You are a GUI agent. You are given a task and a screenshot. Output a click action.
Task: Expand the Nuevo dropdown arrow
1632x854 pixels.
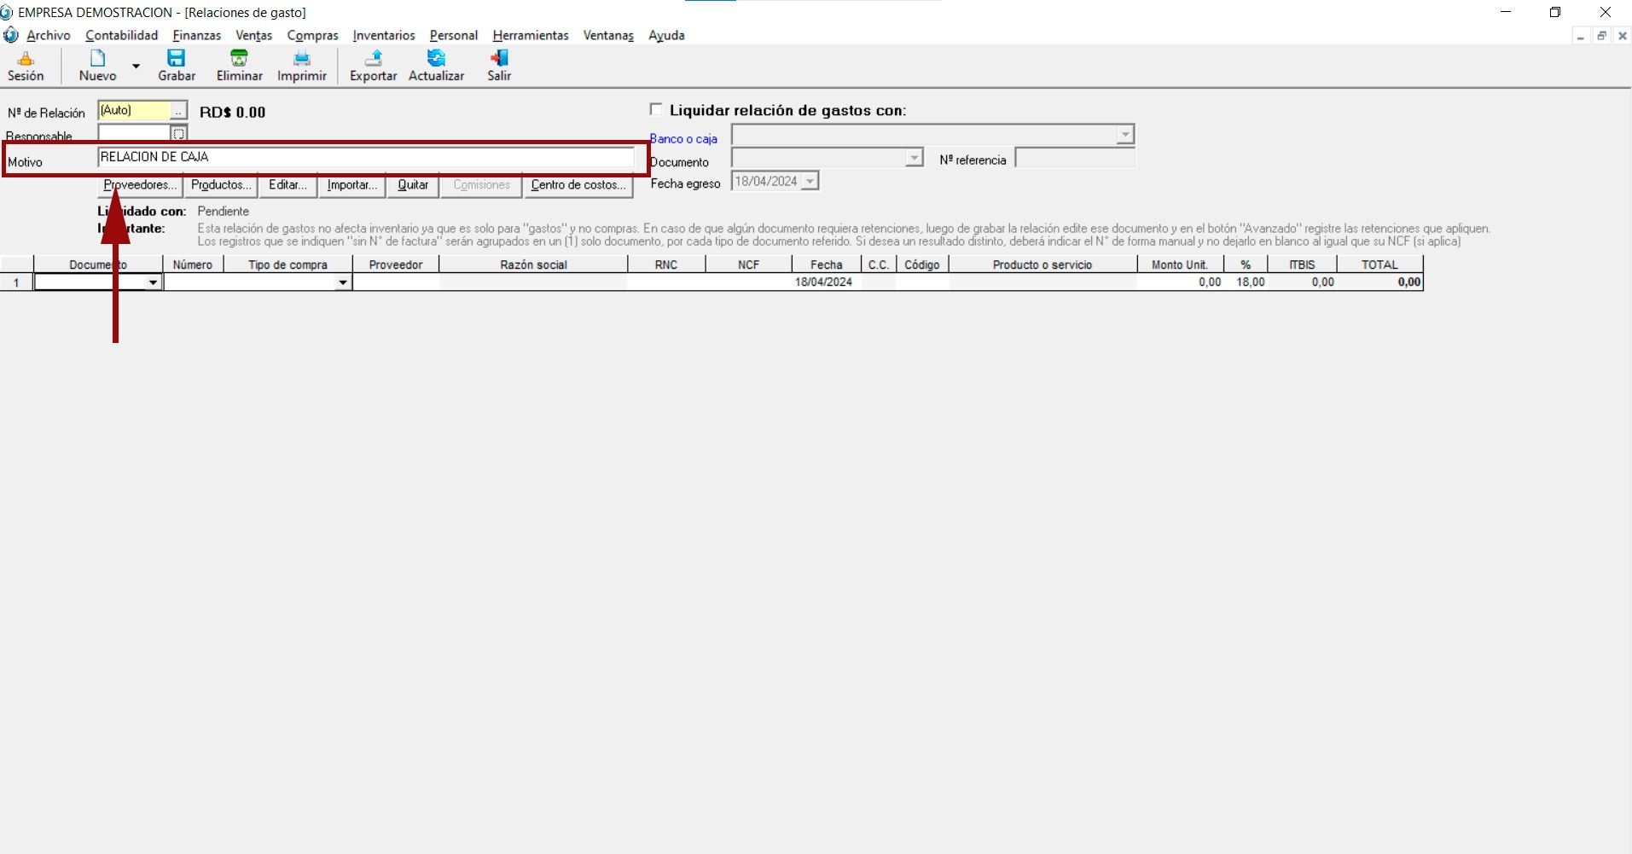(x=136, y=66)
